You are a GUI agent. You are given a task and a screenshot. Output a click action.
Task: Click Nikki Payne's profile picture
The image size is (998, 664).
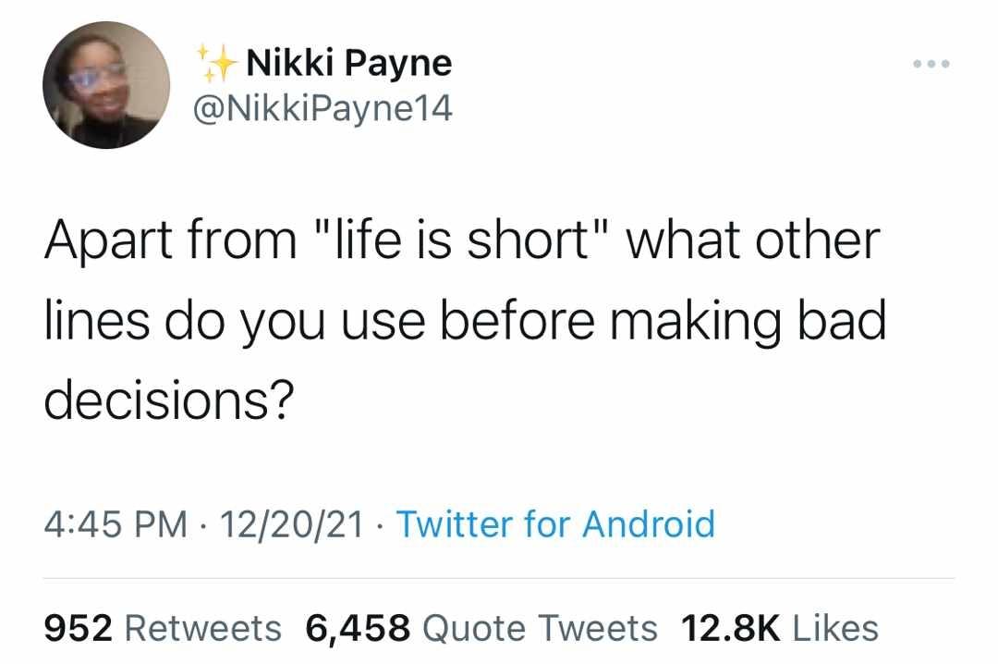[x=106, y=85]
